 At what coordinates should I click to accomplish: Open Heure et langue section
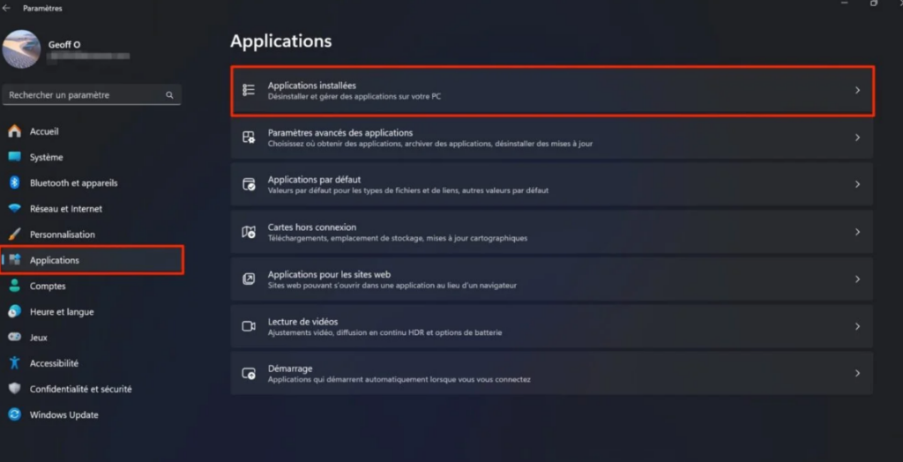(x=61, y=312)
